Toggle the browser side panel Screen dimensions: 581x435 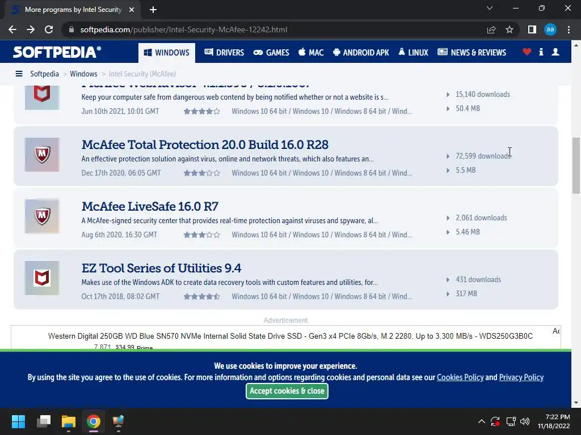click(x=532, y=29)
